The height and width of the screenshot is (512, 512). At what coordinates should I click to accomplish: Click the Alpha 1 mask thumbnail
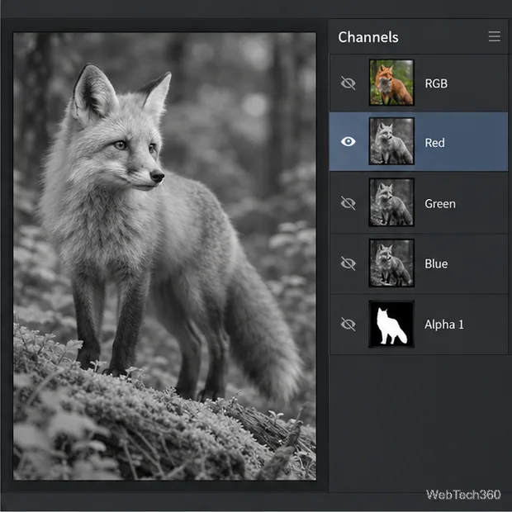point(391,325)
